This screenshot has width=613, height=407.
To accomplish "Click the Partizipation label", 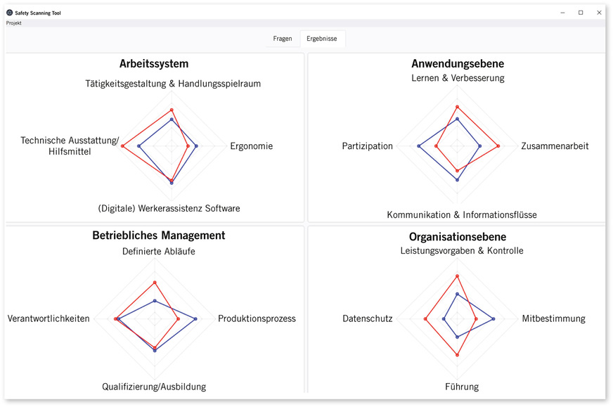I will tap(367, 146).
